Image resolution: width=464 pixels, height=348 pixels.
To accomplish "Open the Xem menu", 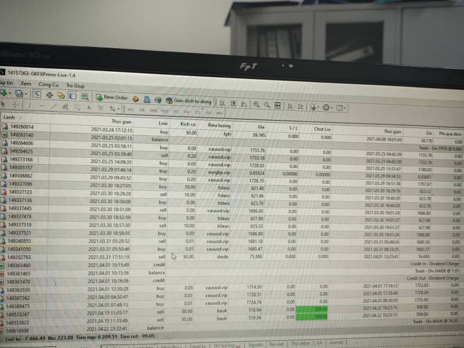I will [x=26, y=84].
